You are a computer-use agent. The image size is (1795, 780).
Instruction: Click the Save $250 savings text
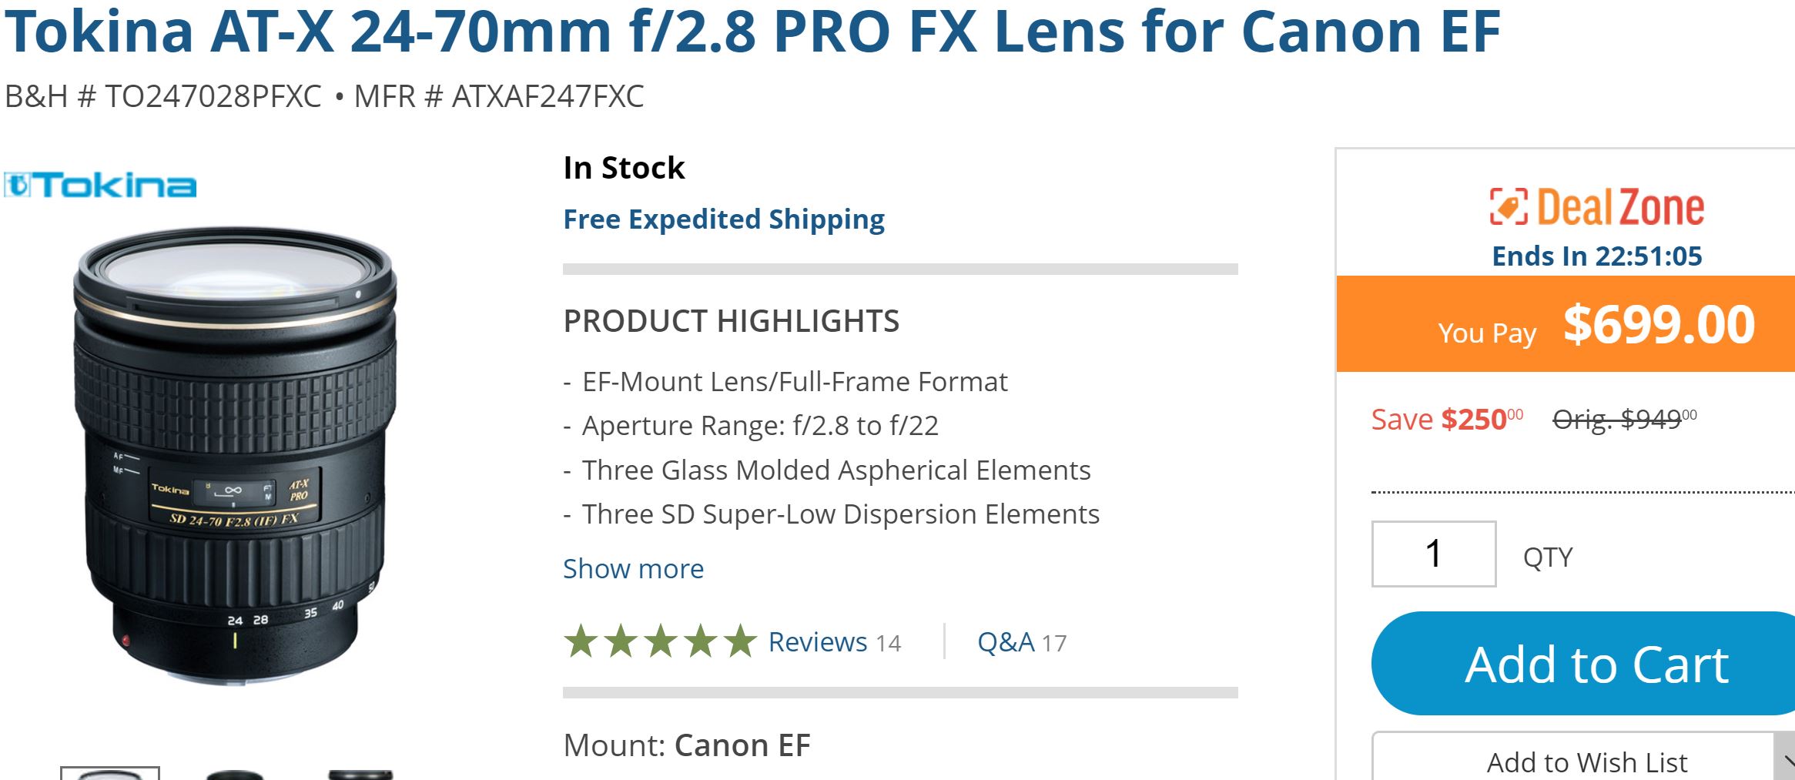pos(1446,420)
